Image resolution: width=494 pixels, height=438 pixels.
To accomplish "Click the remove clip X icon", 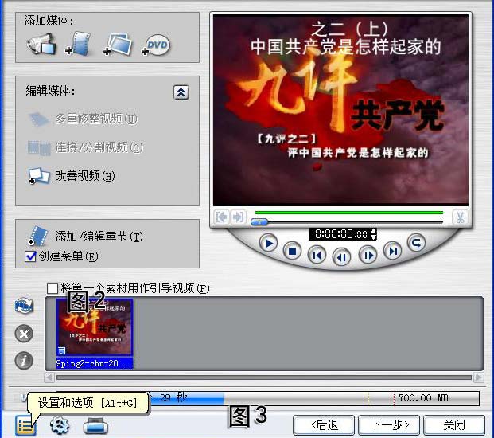I will 25,333.
